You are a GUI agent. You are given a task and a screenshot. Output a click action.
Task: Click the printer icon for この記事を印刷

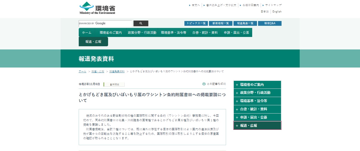click(204, 84)
